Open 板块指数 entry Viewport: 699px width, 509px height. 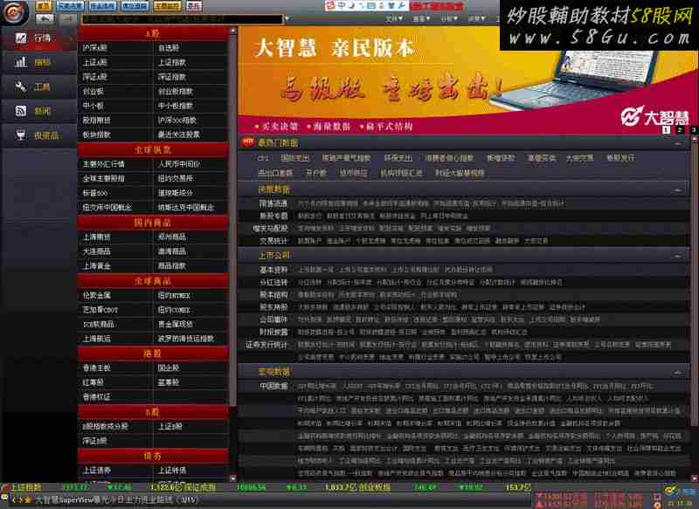tap(96, 134)
